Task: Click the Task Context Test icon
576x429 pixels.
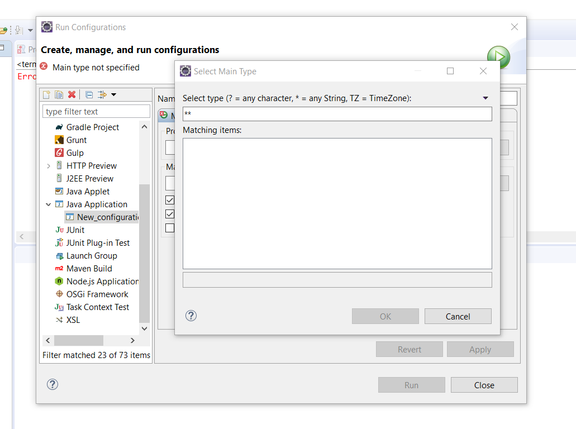Action: pyautogui.click(x=59, y=307)
